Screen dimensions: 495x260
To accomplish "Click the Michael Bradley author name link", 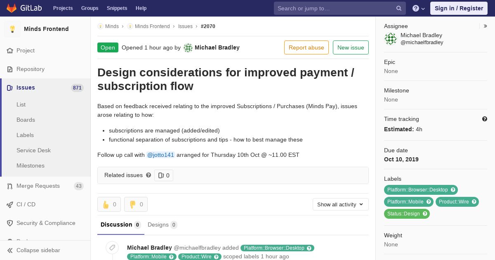I will (x=217, y=47).
